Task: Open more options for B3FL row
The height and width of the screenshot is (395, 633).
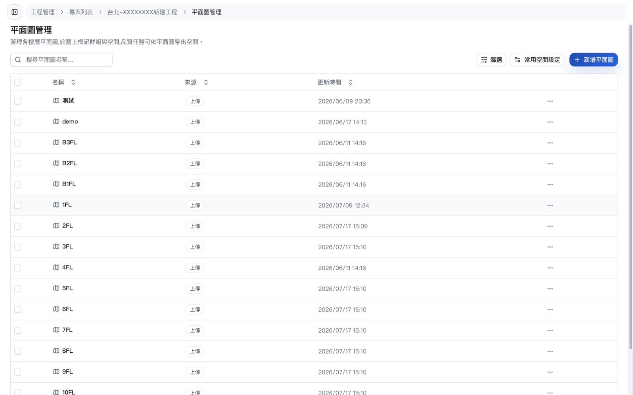Action: click(x=550, y=143)
